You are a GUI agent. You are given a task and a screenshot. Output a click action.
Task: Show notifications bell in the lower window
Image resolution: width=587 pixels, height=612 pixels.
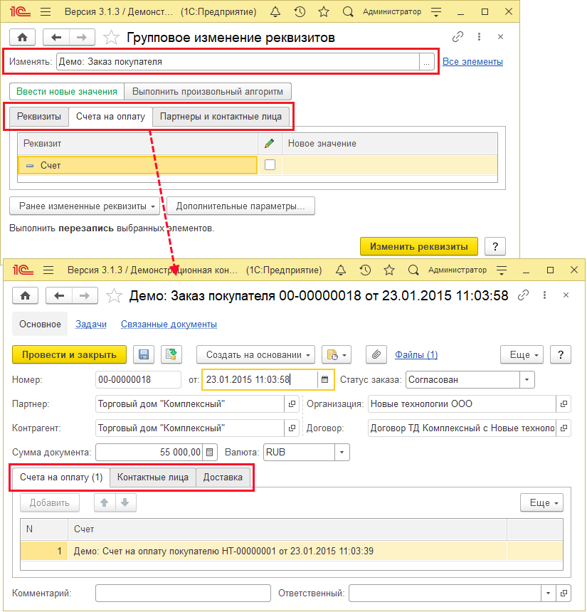(341, 270)
